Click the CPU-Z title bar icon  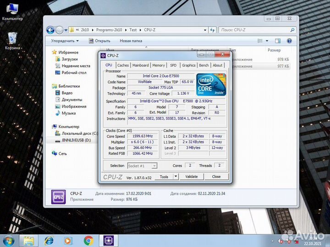coord(103,56)
